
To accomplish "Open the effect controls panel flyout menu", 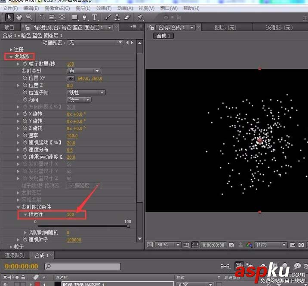I will (133, 27).
